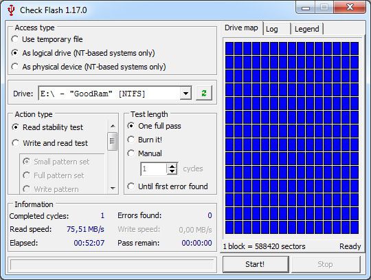Click the Action type scroll up arrow

[x=113, y=126]
